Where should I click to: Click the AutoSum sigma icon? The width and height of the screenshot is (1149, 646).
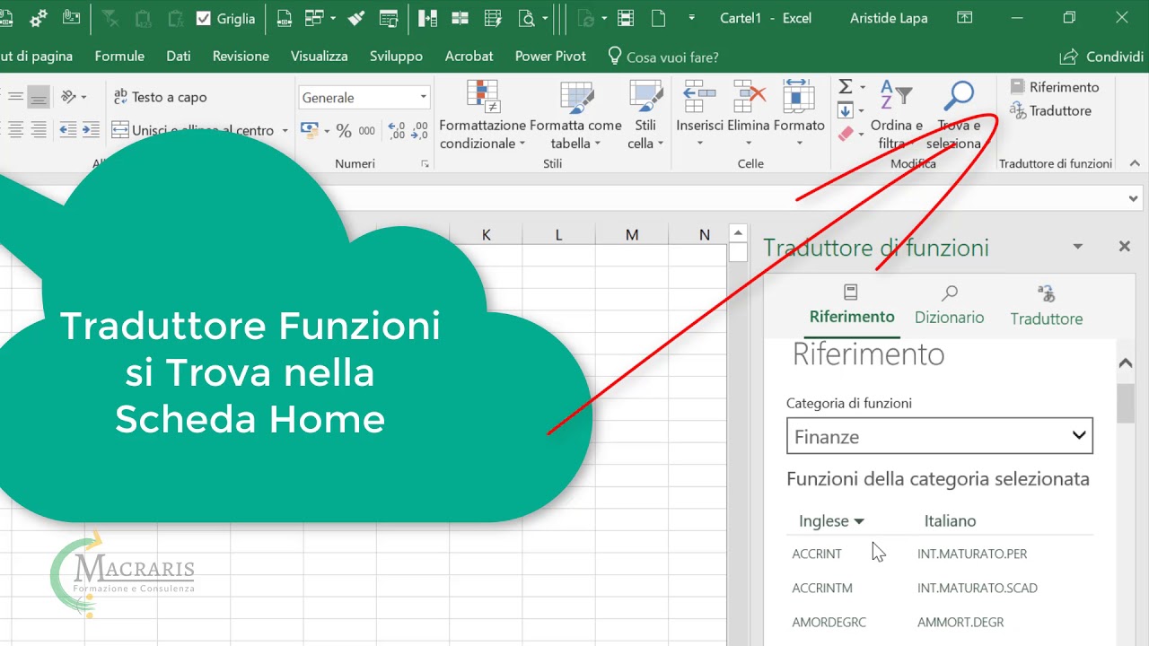846,87
